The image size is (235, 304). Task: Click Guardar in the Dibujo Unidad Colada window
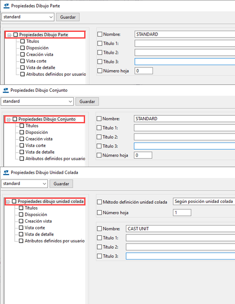61,184
